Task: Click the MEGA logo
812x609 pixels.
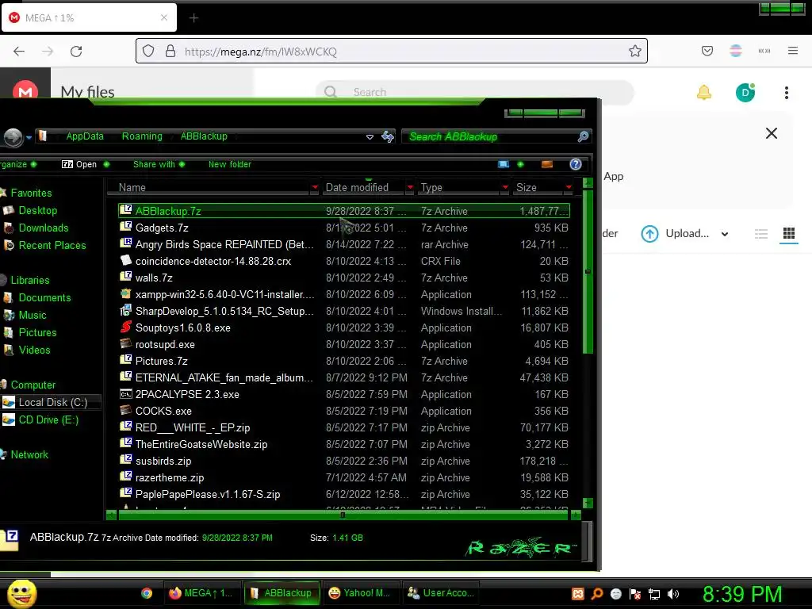Action: pyautogui.click(x=25, y=90)
